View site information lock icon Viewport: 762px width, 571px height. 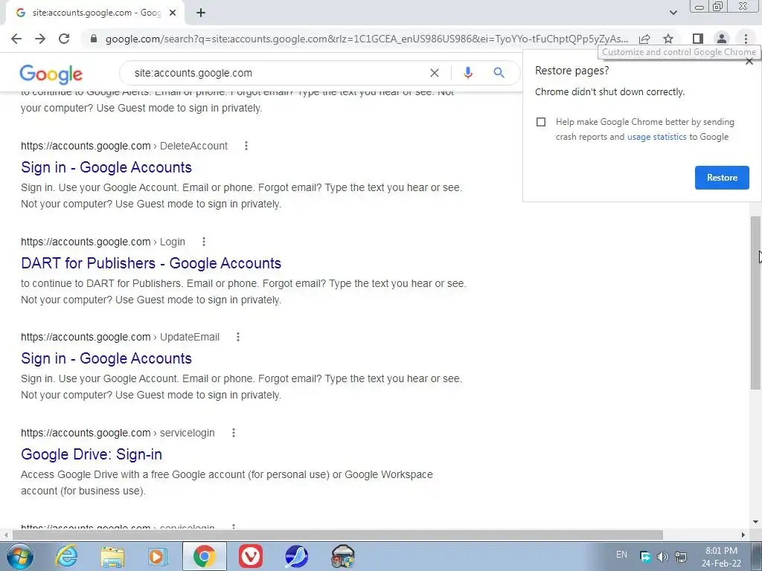[94, 39]
